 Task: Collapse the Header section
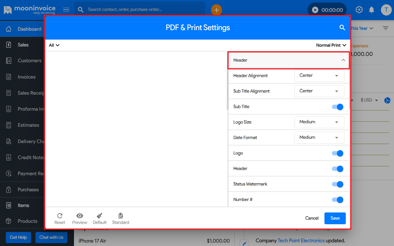pos(343,60)
